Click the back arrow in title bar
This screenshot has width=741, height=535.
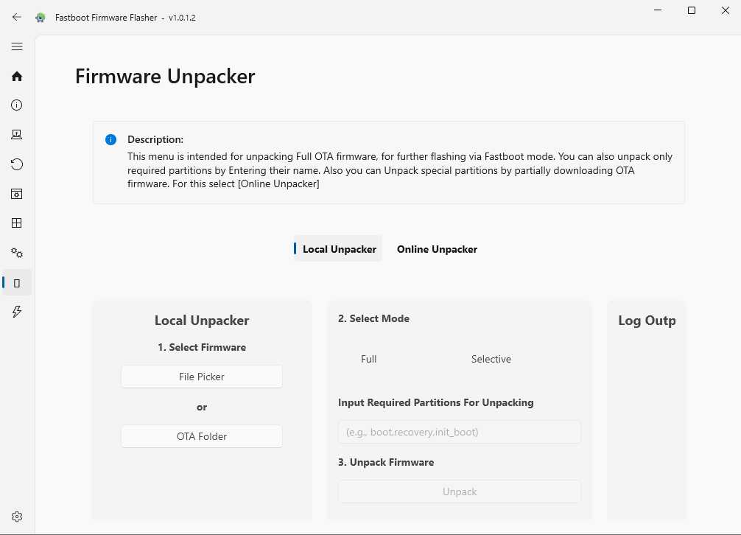[17, 17]
